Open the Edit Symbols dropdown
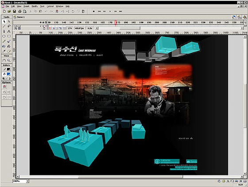 click(244, 17)
